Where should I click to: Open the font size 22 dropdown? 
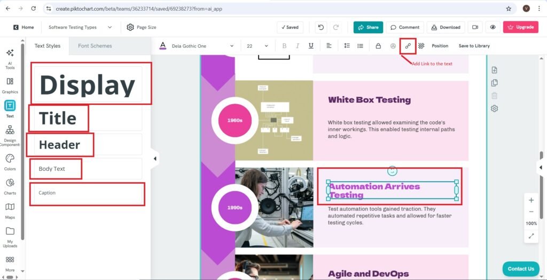(266, 46)
